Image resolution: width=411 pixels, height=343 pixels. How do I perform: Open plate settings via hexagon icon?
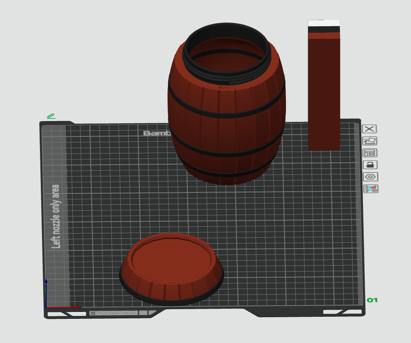[370, 177]
